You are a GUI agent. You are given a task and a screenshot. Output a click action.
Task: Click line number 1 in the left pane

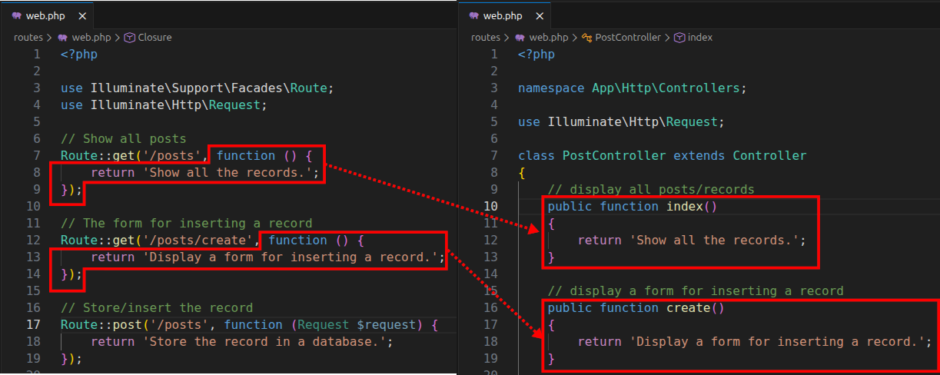point(36,54)
